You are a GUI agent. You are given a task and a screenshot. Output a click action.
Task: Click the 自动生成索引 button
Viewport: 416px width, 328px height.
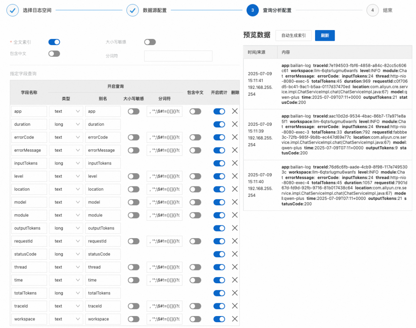pos(294,36)
